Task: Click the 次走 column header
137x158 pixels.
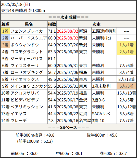Action: point(96,24)
